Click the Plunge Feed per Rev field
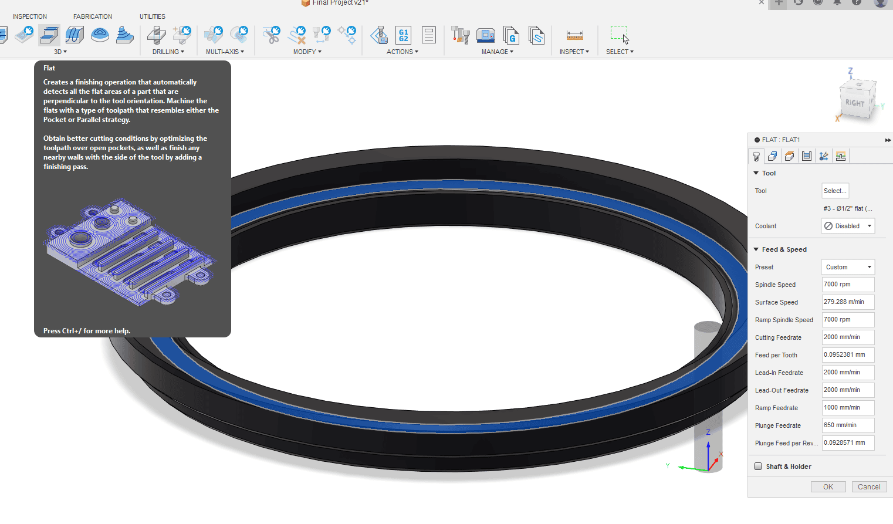This screenshot has width=893, height=524. click(x=848, y=443)
